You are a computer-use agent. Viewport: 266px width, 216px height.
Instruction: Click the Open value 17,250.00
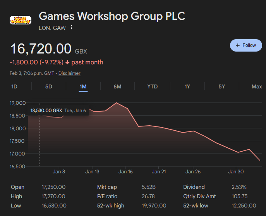point(53,187)
